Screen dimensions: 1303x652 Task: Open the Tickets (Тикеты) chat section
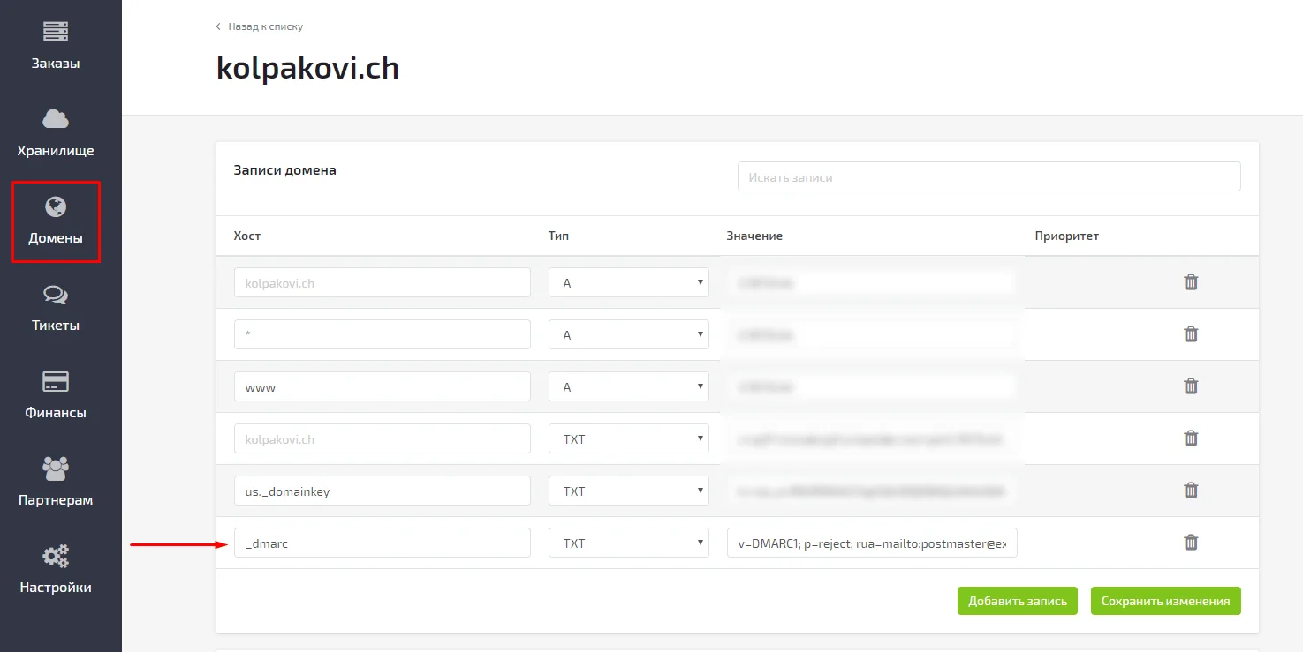(x=56, y=307)
